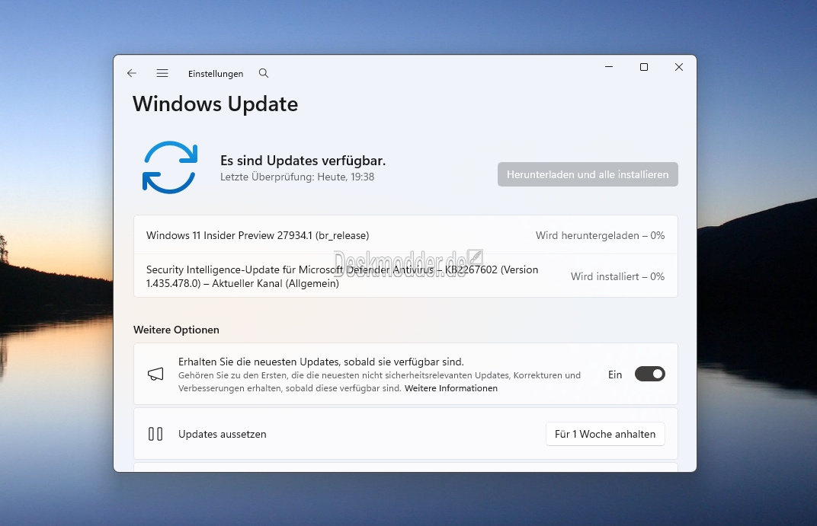817x526 pixels.
Task: Open the Weitere Informationen link
Action: [450, 388]
